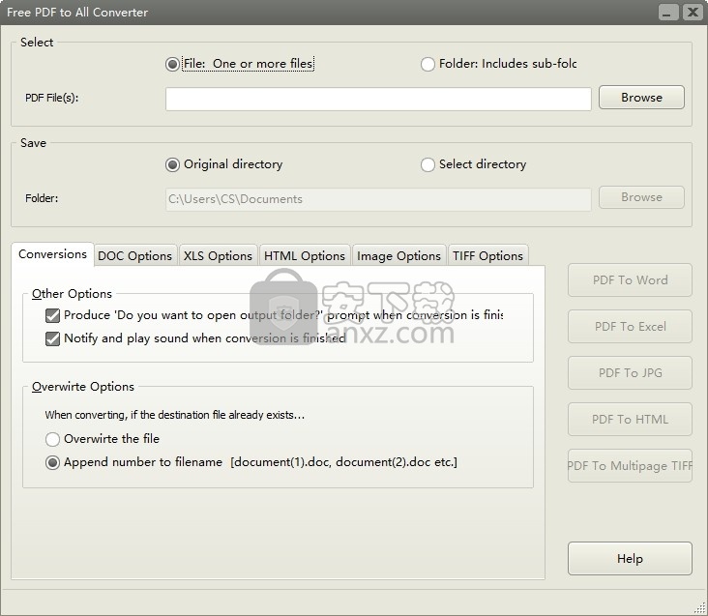The image size is (708, 616).
Task: Click the resize grip in the status bar corner
Action: coord(699,608)
